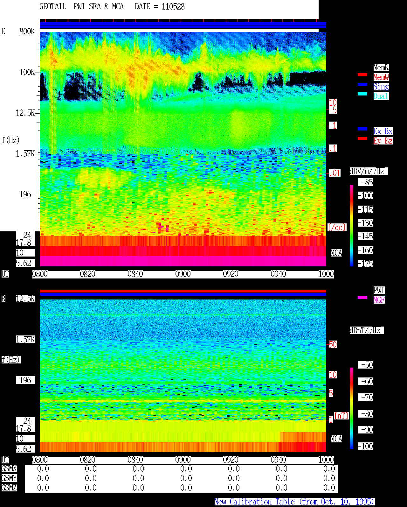The width and height of the screenshot is (407, 507).
Task: Click the 0940 UT label under B spectrogram
Action: tap(278, 460)
